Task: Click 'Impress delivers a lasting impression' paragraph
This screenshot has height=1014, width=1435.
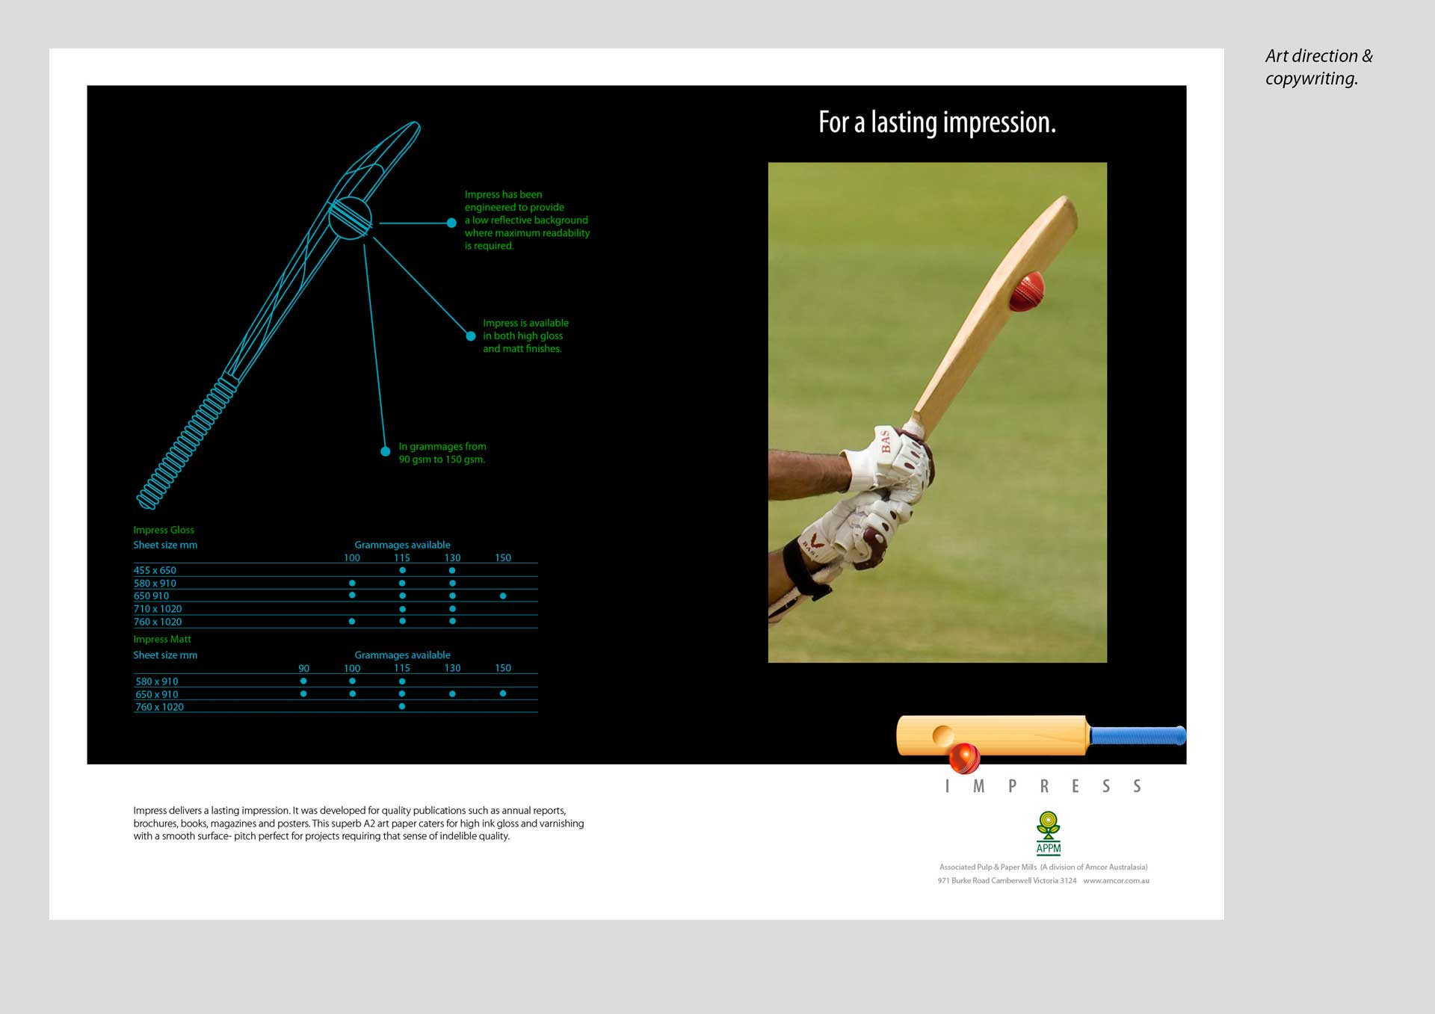Action: 359,823
